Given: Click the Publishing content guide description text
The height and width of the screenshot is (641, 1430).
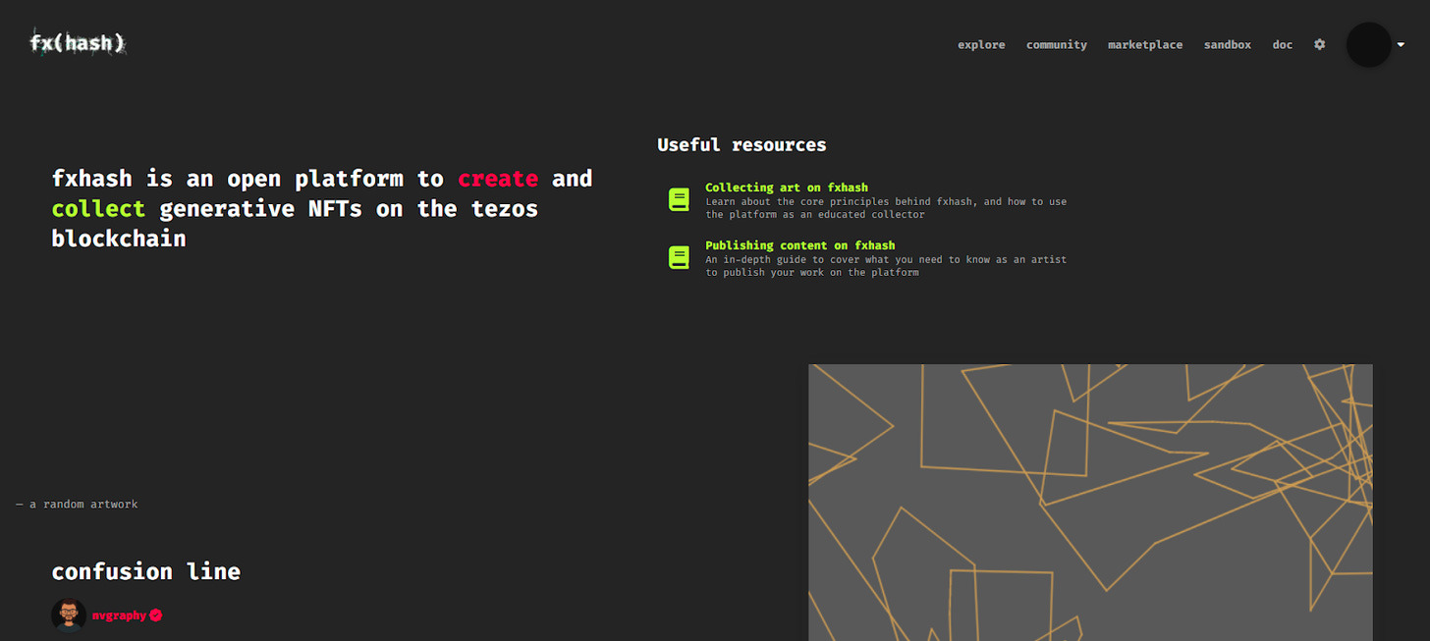Looking at the screenshot, I should coord(886,266).
